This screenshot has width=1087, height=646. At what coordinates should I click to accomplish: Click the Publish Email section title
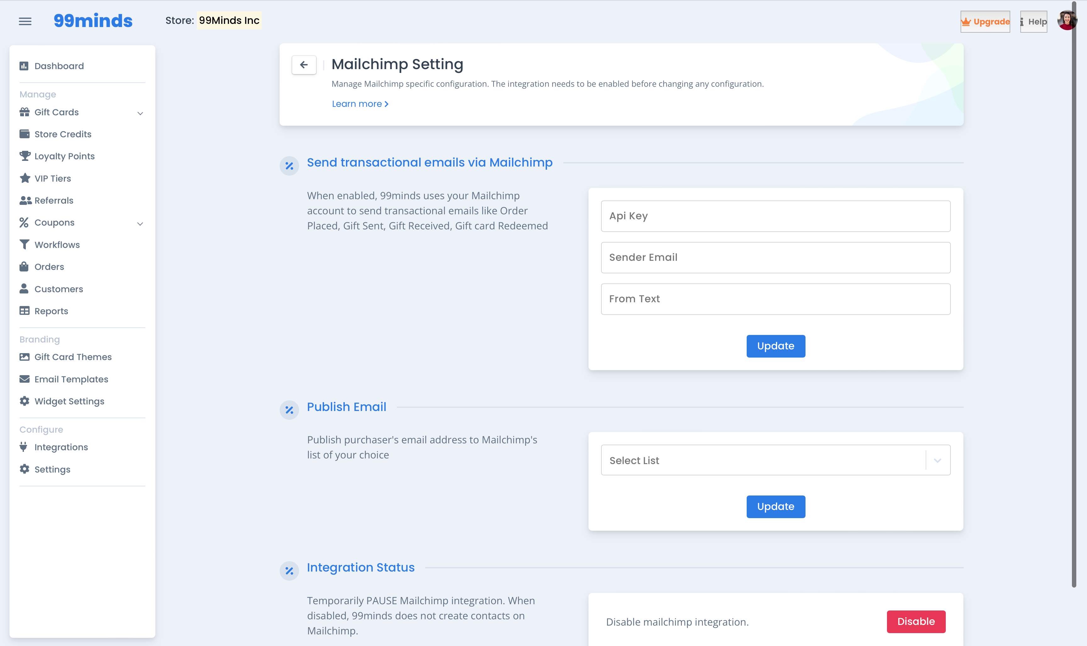tap(346, 407)
